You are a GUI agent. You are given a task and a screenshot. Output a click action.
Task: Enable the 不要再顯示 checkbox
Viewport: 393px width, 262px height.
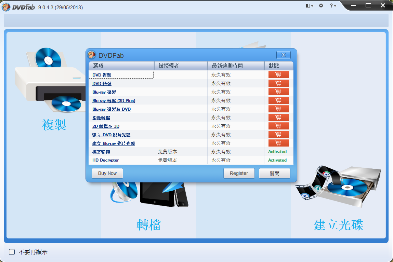tap(12, 252)
